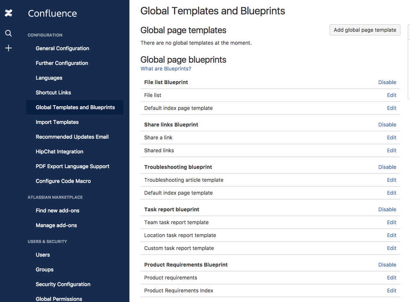Click the Confluence logo icon
410x302 pixels.
(x=8, y=13)
